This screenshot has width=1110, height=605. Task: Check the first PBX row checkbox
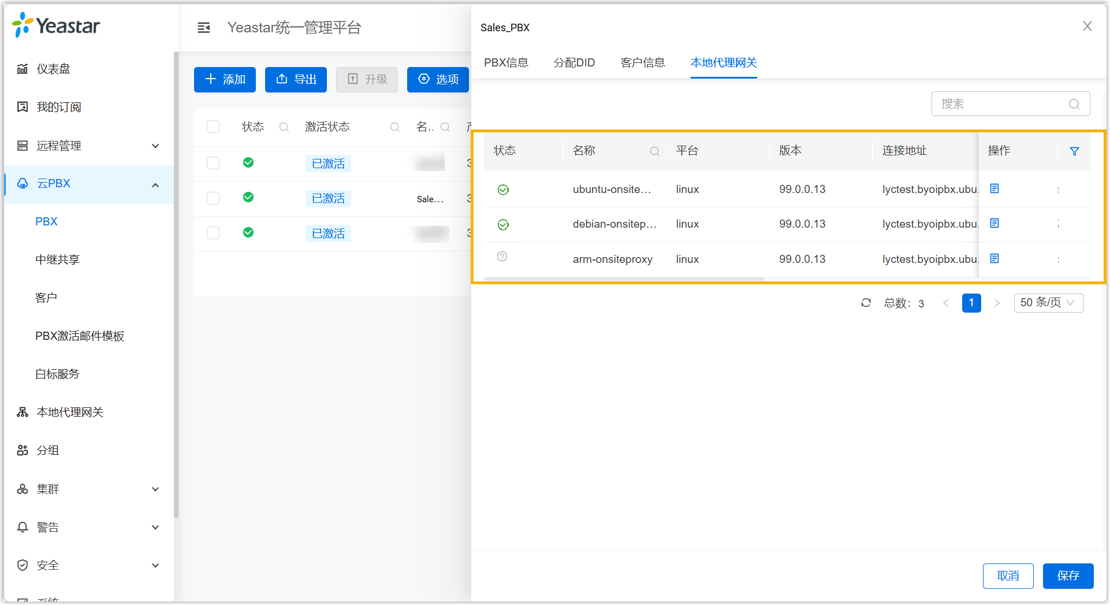pos(213,163)
